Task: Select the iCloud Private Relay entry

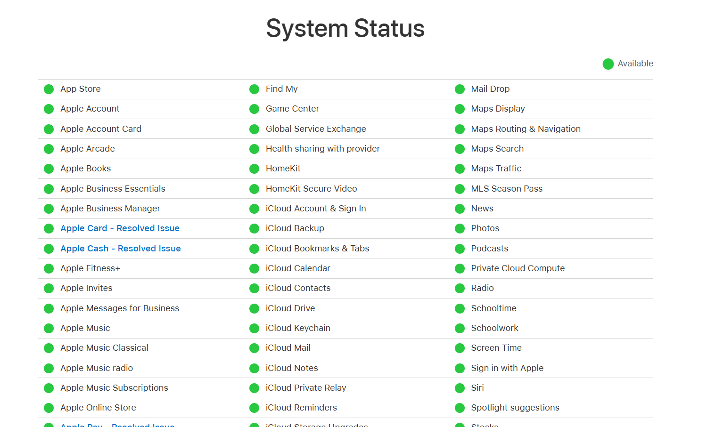Action: coord(306,388)
